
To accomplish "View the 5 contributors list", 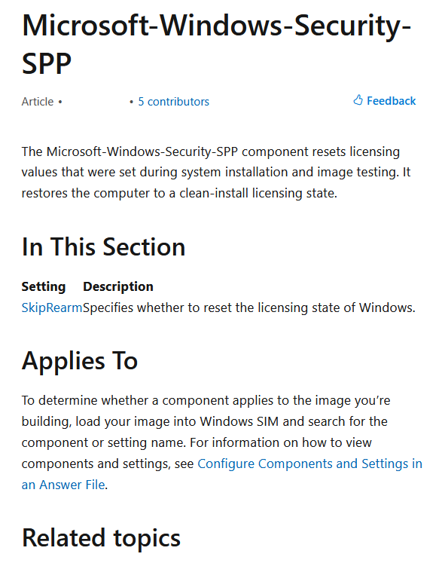I will pos(174,102).
